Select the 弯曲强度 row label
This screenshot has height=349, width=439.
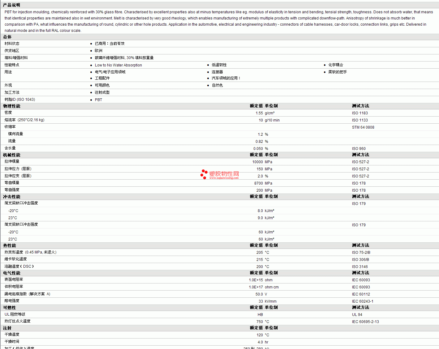click(x=12, y=190)
